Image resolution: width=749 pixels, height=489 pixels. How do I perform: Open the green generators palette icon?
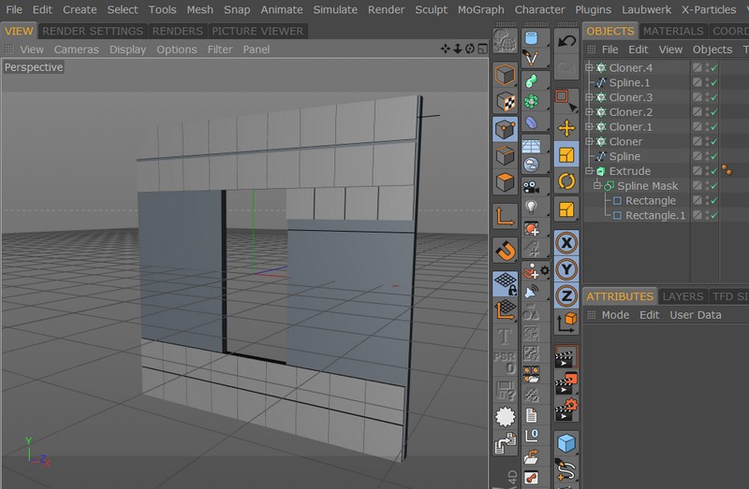pos(532,80)
